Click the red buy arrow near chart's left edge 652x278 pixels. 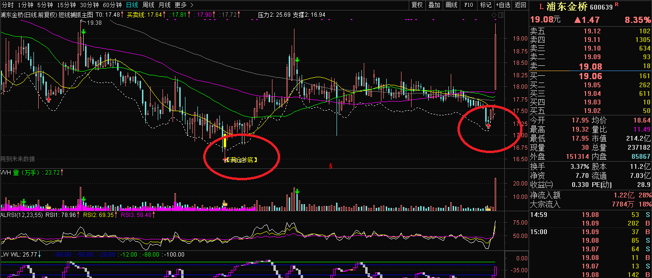(49, 99)
